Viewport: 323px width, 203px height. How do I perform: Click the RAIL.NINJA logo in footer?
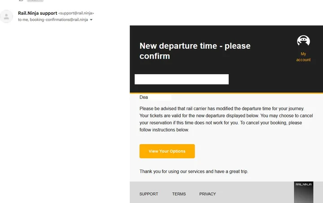point(303,192)
